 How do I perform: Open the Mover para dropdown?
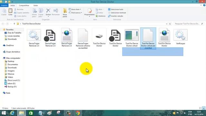click(x=34, y=13)
